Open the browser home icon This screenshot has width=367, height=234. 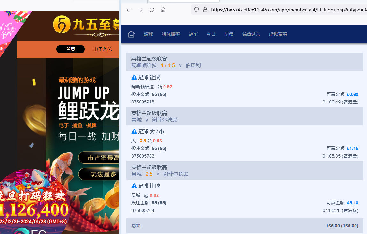click(163, 10)
